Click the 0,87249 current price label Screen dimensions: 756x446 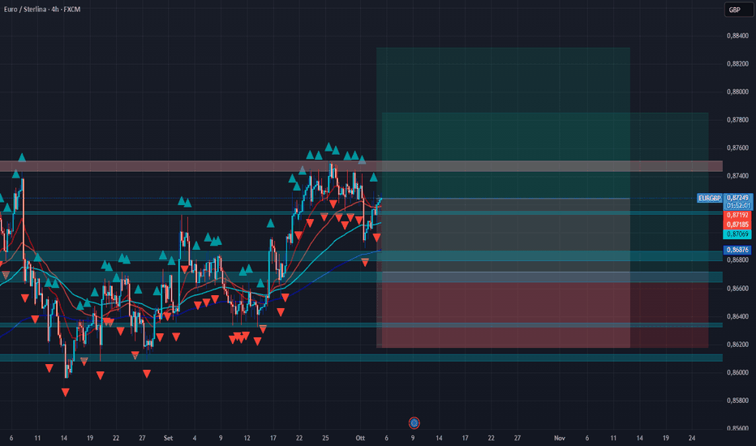[x=738, y=198]
